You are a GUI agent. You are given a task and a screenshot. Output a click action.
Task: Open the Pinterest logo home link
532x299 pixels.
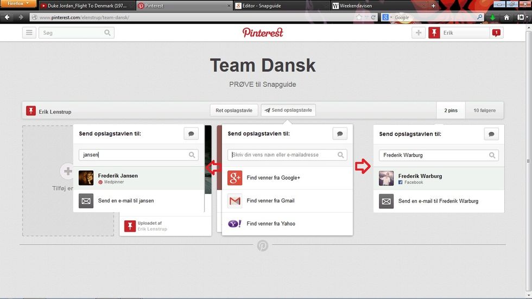point(263,33)
